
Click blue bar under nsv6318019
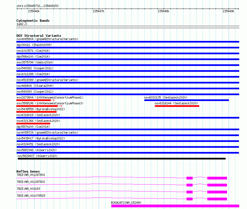click(x=128, y=118)
